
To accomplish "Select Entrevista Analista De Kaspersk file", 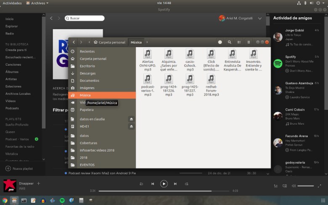I will click(232, 60).
